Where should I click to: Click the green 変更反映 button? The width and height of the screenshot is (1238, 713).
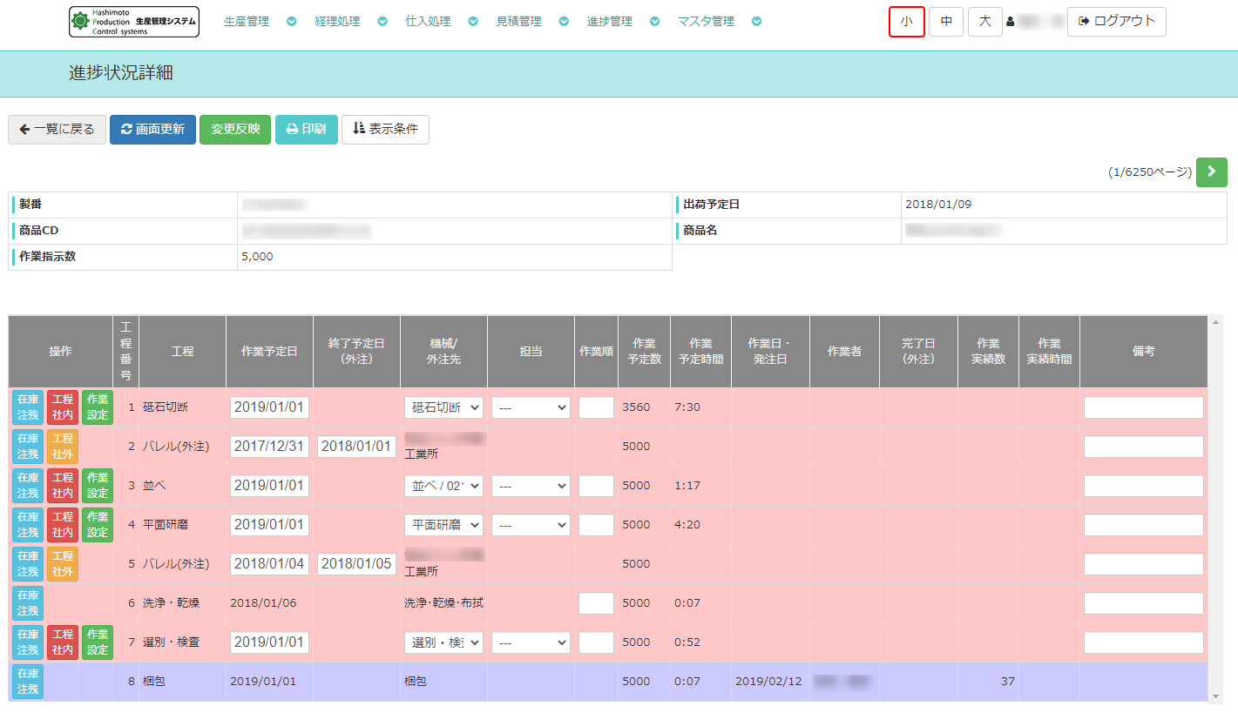click(x=235, y=129)
